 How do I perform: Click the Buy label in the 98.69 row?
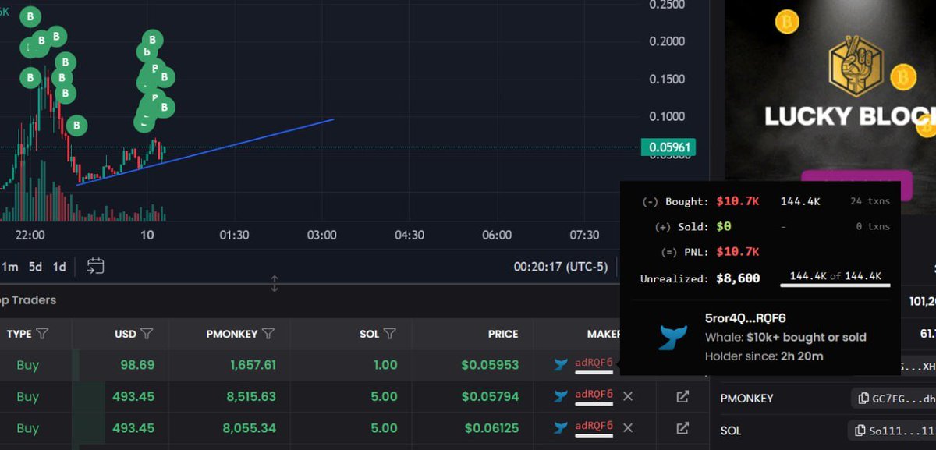(27, 365)
